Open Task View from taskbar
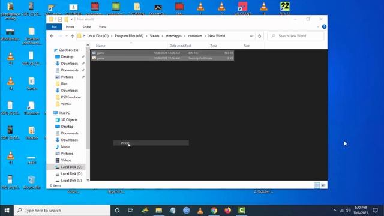Image resolution: width=384 pixels, height=216 pixels. pos(131,211)
